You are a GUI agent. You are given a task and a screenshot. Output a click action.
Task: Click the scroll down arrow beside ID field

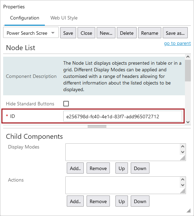(188, 122)
